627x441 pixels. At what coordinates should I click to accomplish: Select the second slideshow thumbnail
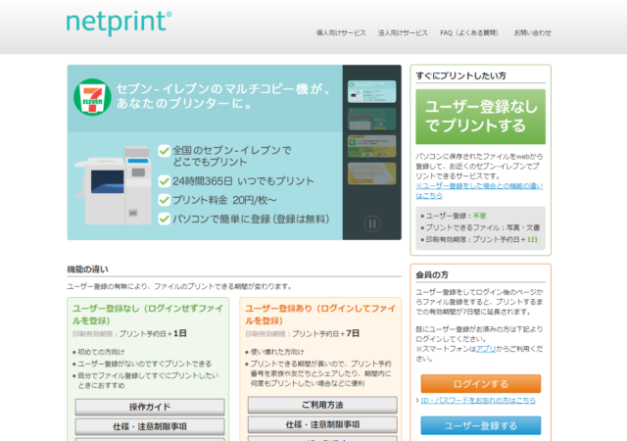371,120
